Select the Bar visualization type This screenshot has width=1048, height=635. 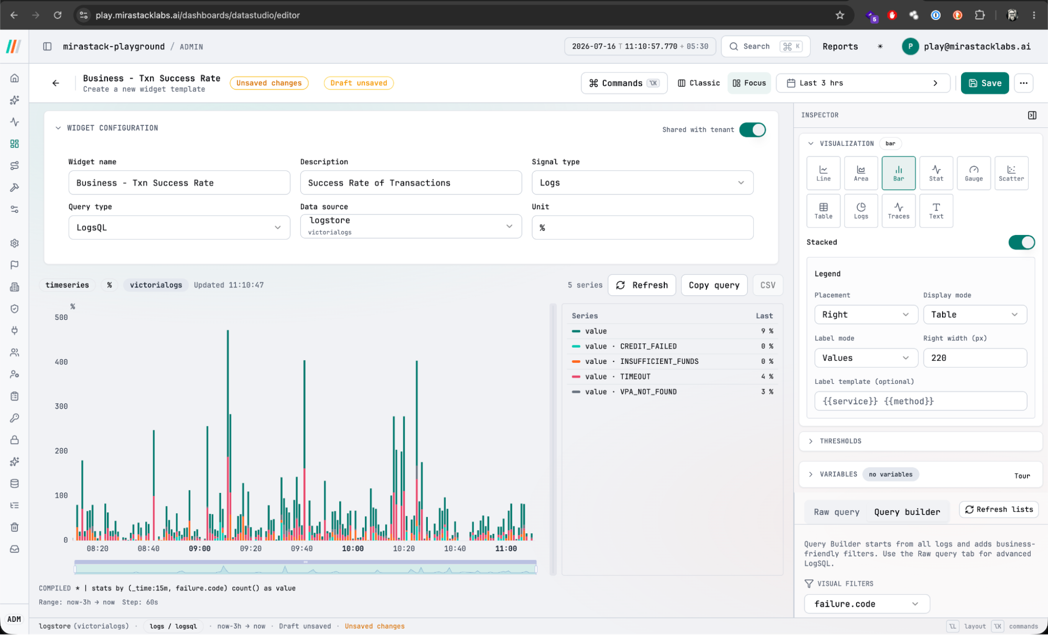click(899, 173)
